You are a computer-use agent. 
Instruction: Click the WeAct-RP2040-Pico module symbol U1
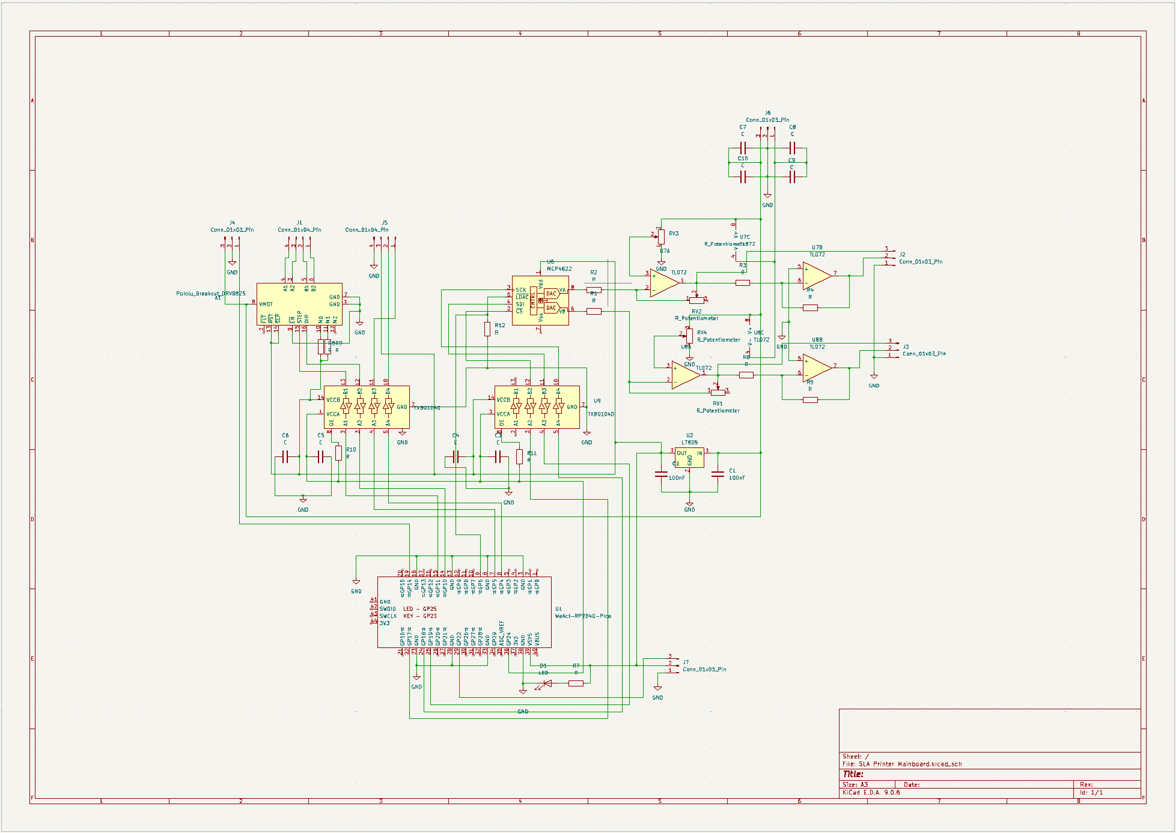[464, 612]
